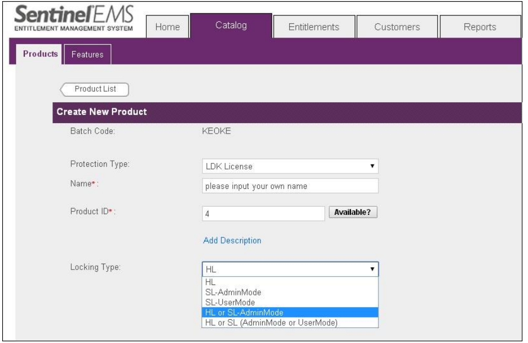
Task: Open the Customers tab
Action: [397, 27]
